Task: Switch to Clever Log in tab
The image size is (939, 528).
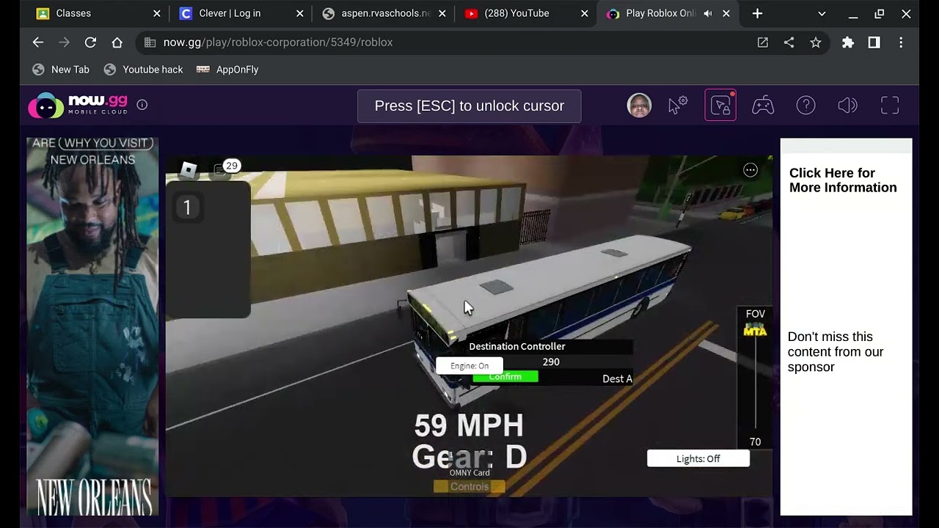Action: (241, 13)
